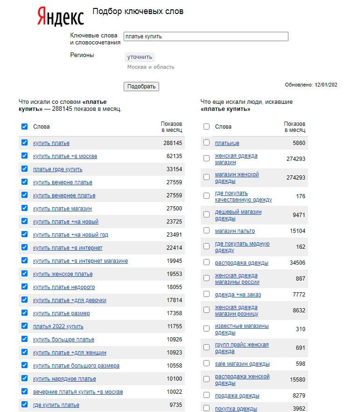Open the 'одежда +на заказ' link
This screenshot has height=412, width=350.
[238, 295]
